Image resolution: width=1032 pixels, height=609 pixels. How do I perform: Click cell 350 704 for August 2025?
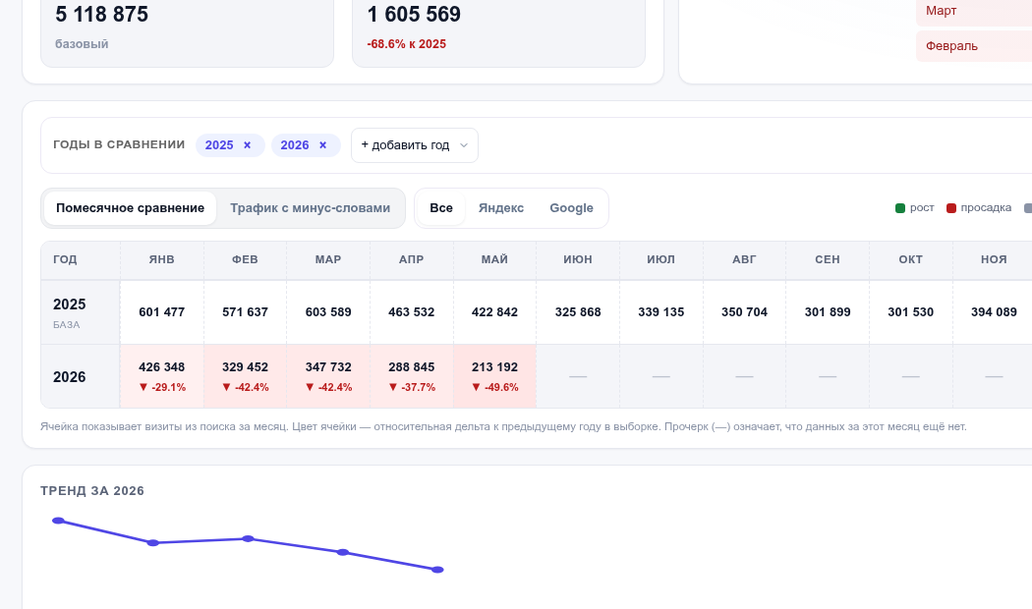[744, 312]
